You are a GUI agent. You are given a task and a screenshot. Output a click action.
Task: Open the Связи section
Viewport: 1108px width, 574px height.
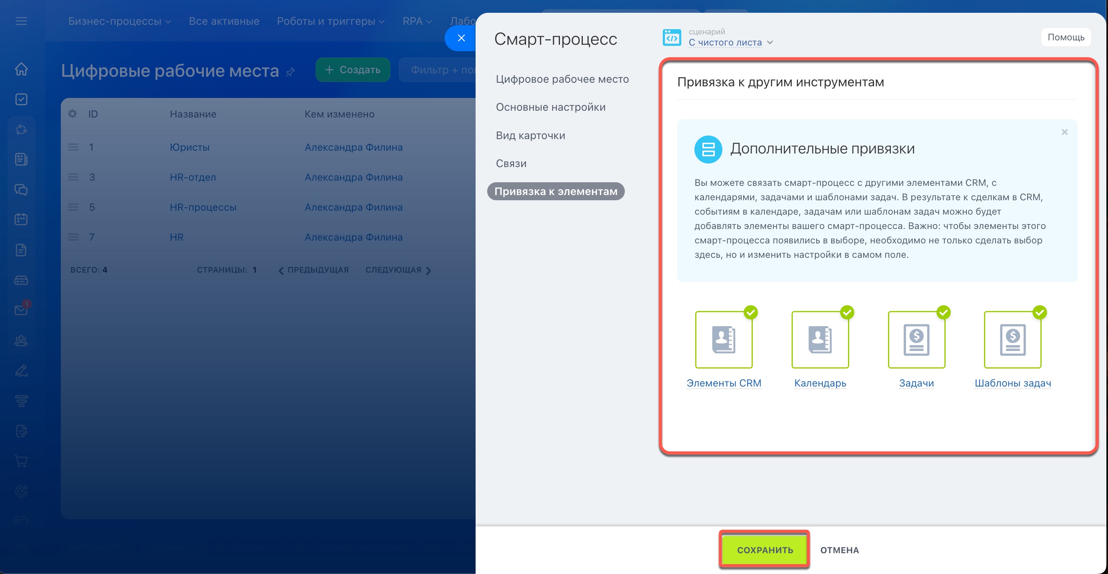(511, 163)
